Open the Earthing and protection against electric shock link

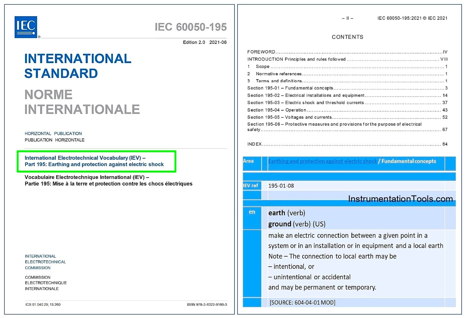click(323, 161)
